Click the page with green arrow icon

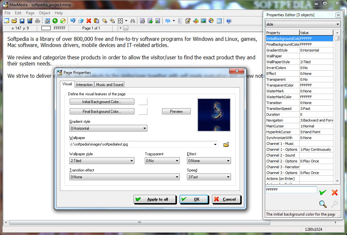click(157, 21)
